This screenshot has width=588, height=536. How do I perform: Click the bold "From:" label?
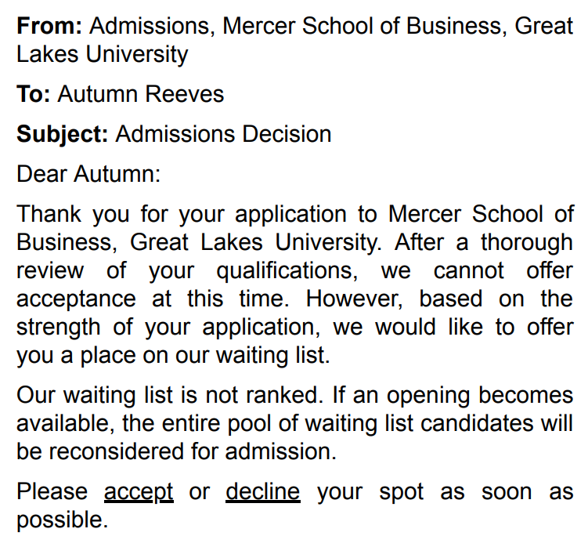(x=49, y=26)
